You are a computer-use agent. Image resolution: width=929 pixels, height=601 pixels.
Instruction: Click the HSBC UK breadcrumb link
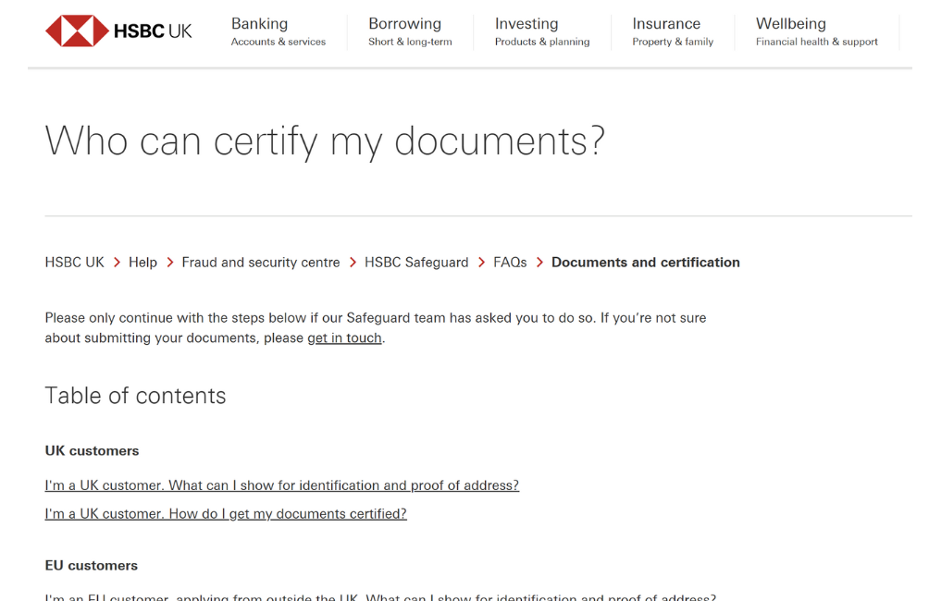(x=74, y=262)
